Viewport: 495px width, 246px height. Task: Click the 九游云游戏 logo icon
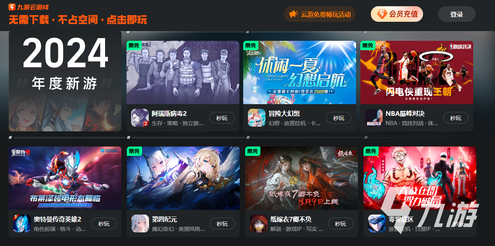click(12, 7)
